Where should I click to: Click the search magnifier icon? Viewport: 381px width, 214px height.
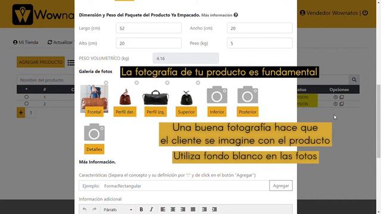(x=354, y=80)
